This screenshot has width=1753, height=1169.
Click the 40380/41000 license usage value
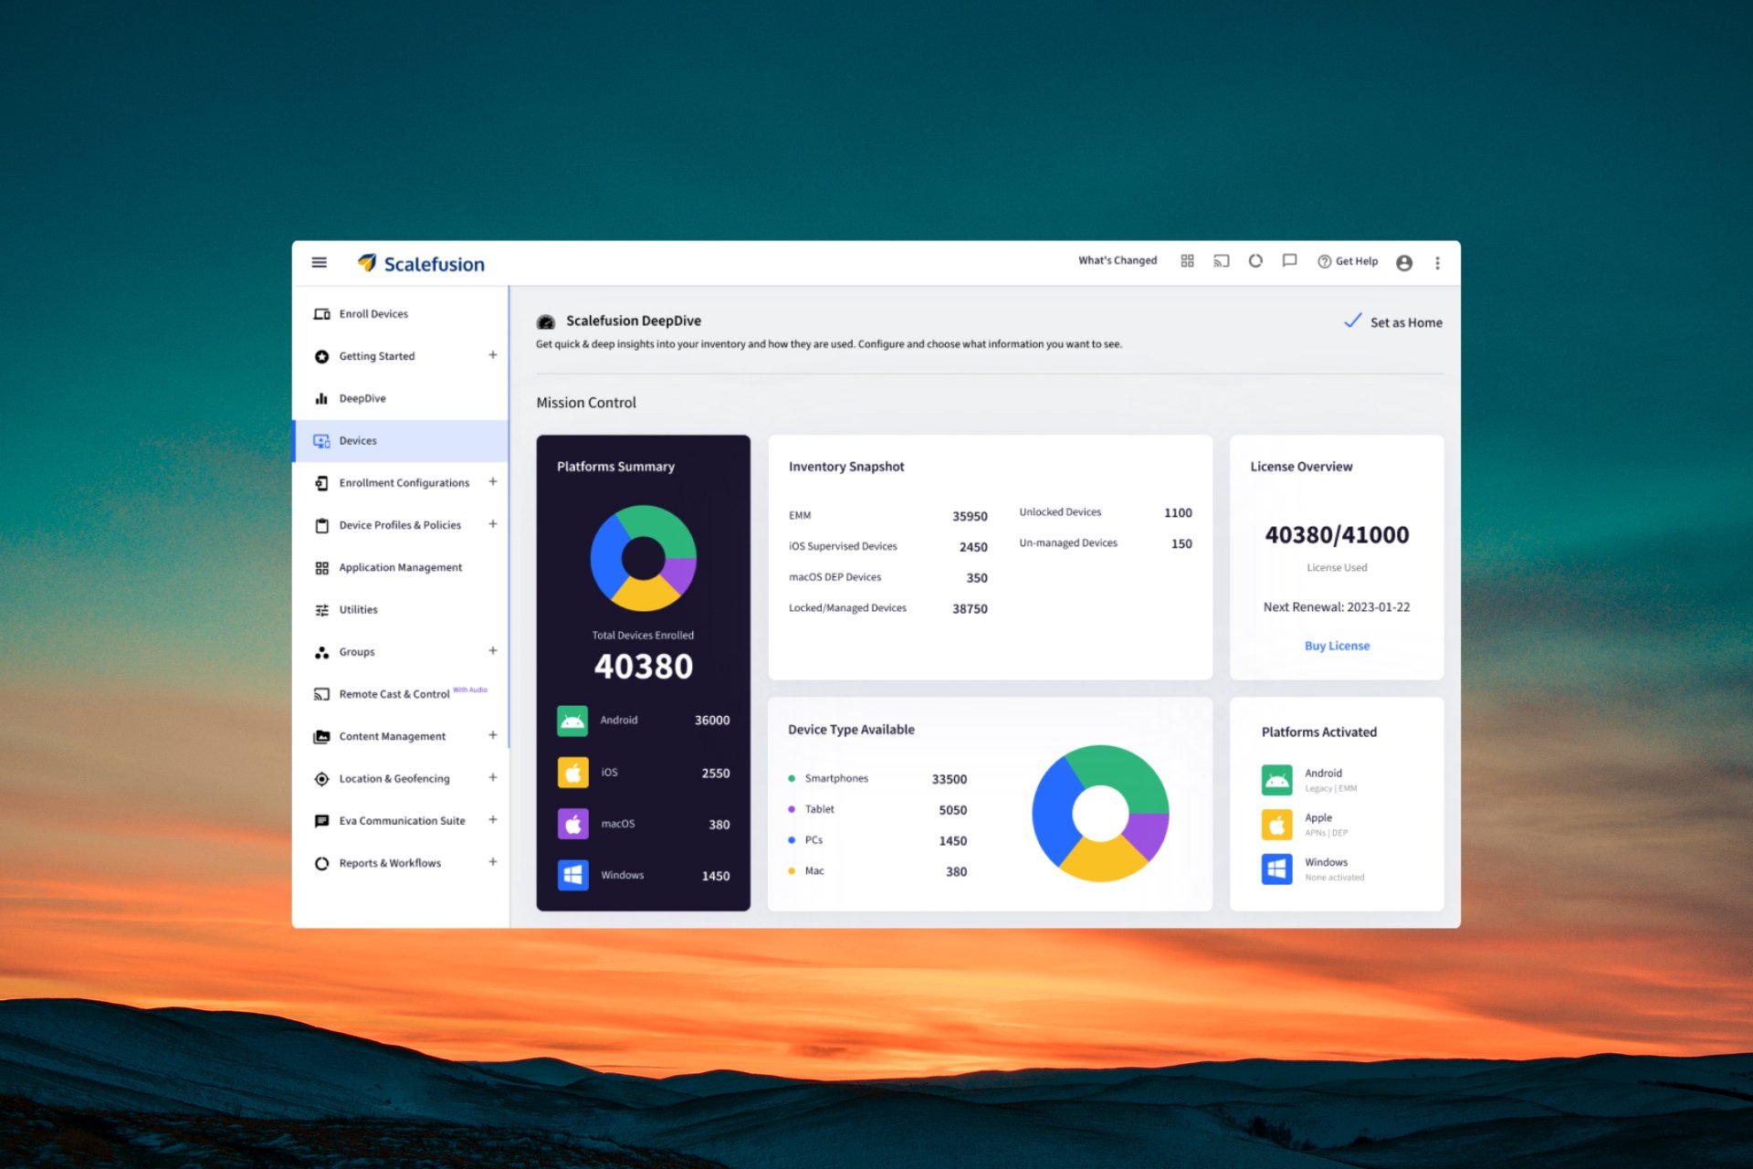[1337, 535]
